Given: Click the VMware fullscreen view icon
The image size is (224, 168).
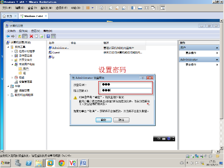Looking at the screenshot, I should pyautogui.click(x=147, y=8).
